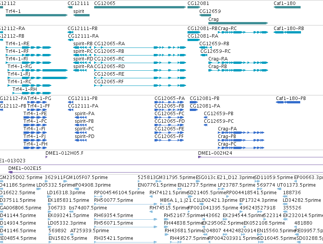
Task: Select transcript Trf4-1-RE label
Action: tap(17, 44)
